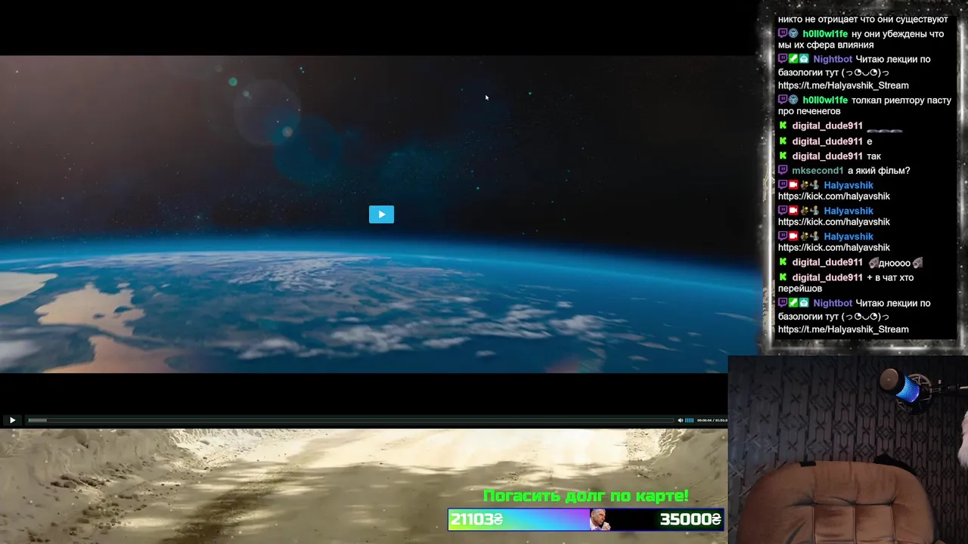This screenshot has width=968, height=544.
Task: Click h0ll0wl1fe name beside 'ну они убеждены'
Action: [x=825, y=34]
